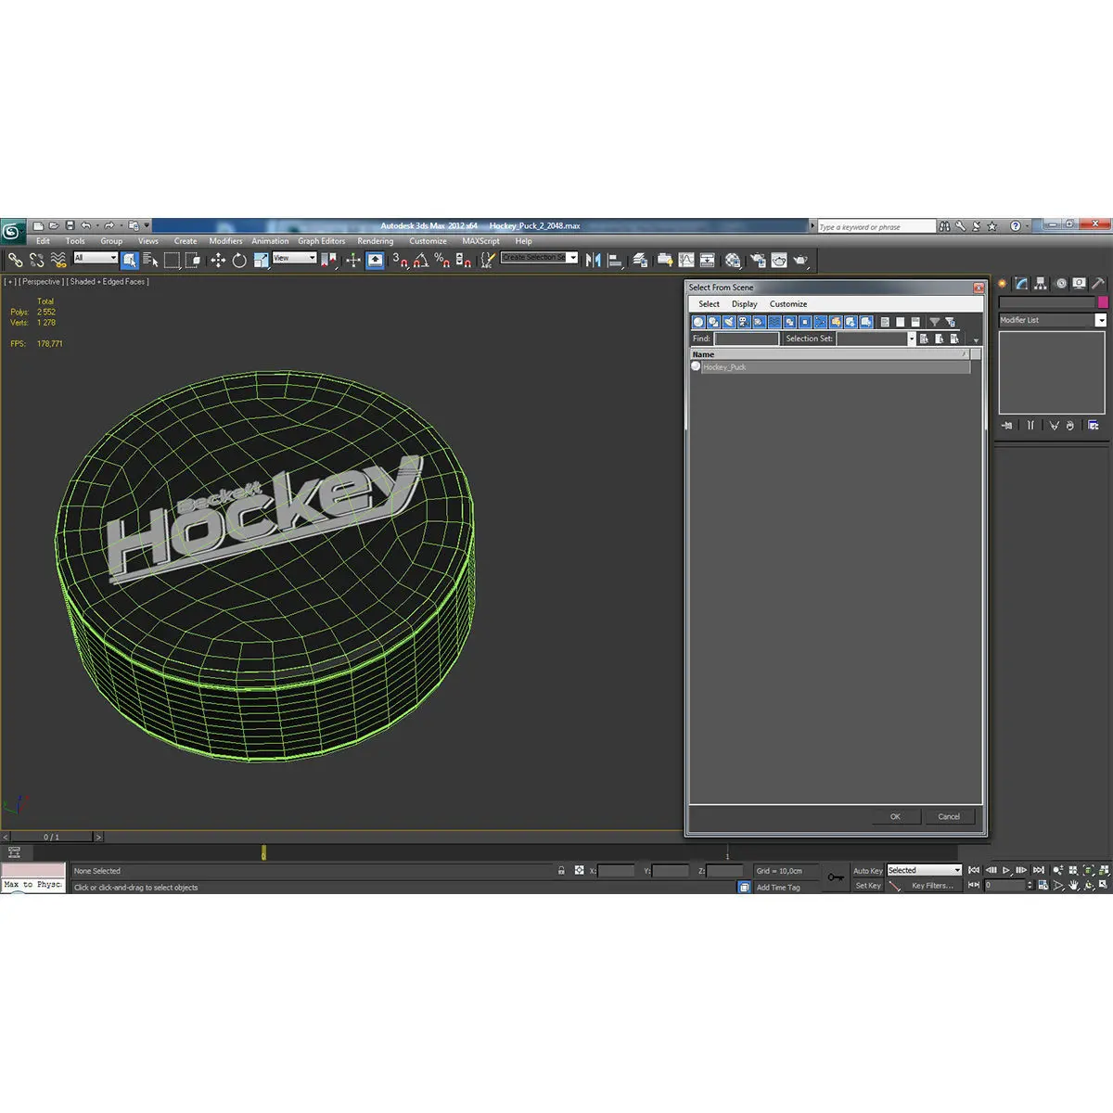Expand quick access toolbar customize arrow
Screen dimensions: 1113x1113
147,225
